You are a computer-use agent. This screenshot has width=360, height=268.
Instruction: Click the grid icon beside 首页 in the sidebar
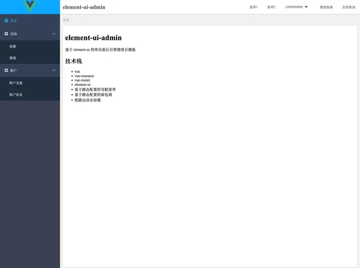point(6,20)
